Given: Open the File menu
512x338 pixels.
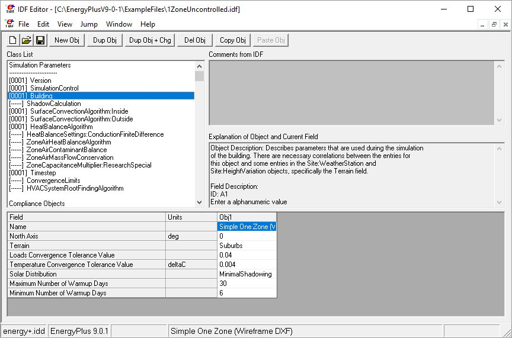Looking at the screenshot, I should tap(24, 24).
